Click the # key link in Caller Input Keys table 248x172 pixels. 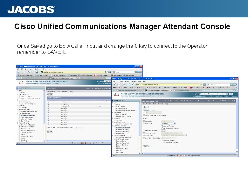[x=49, y=104]
